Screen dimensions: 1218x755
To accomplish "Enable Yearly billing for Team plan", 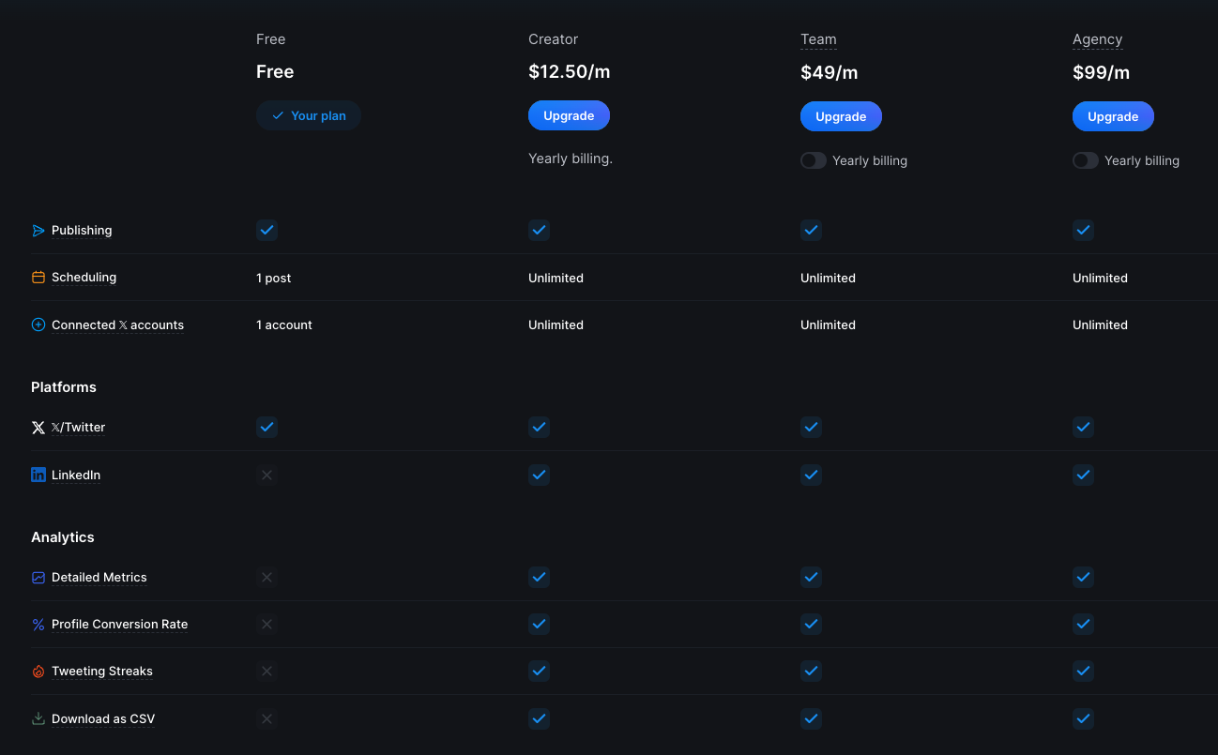I will coord(814,160).
